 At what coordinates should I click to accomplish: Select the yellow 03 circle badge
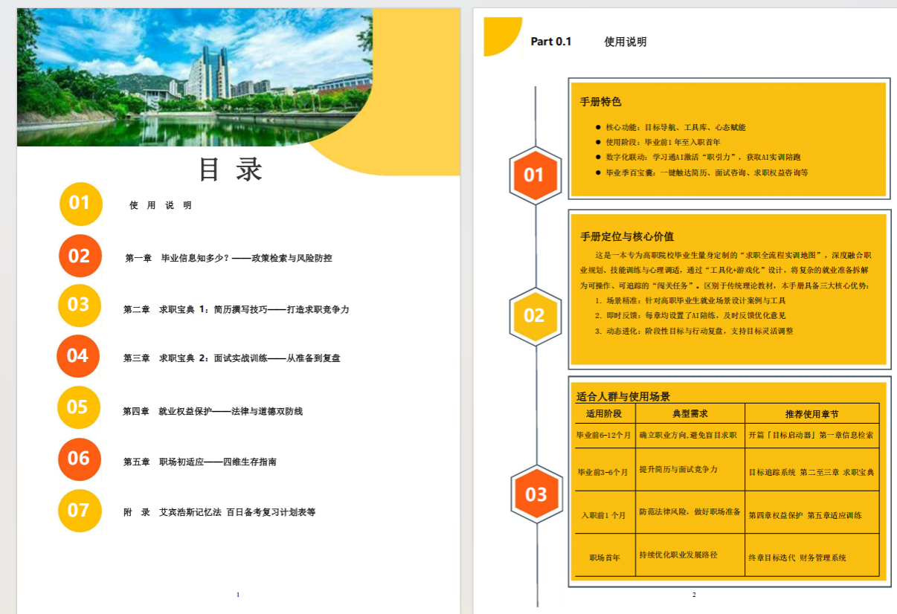coord(79,306)
